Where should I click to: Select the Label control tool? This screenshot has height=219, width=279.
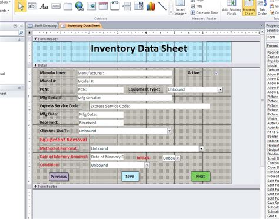(x=44, y=6)
